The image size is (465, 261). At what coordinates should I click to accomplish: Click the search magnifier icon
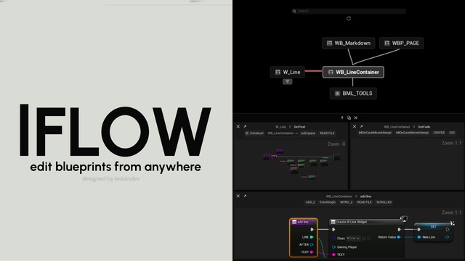pyautogui.click(x=294, y=12)
